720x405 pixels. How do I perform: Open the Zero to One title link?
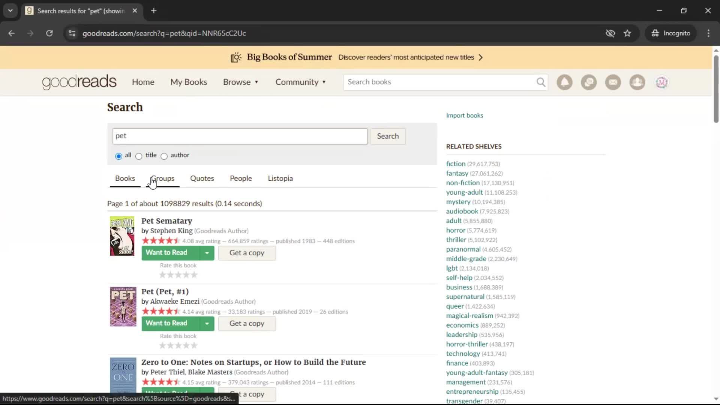tap(253, 362)
